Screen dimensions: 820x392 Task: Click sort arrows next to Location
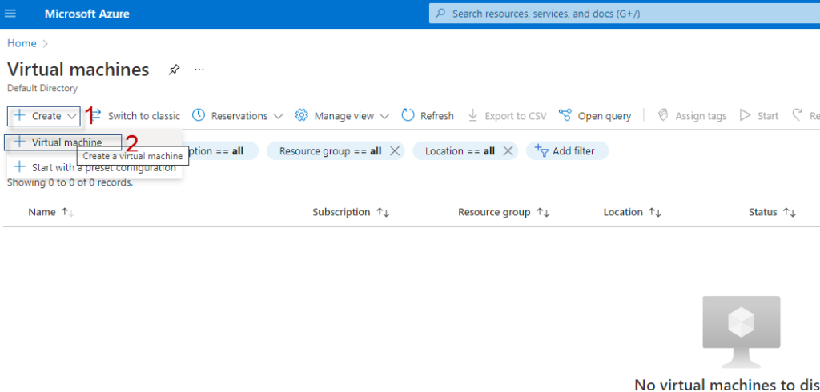(x=655, y=212)
